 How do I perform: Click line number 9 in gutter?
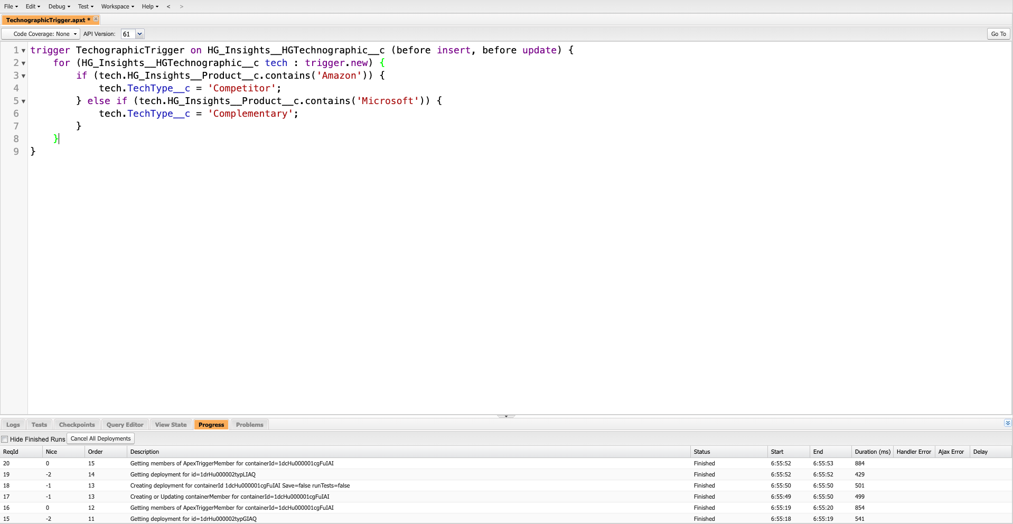tap(16, 152)
